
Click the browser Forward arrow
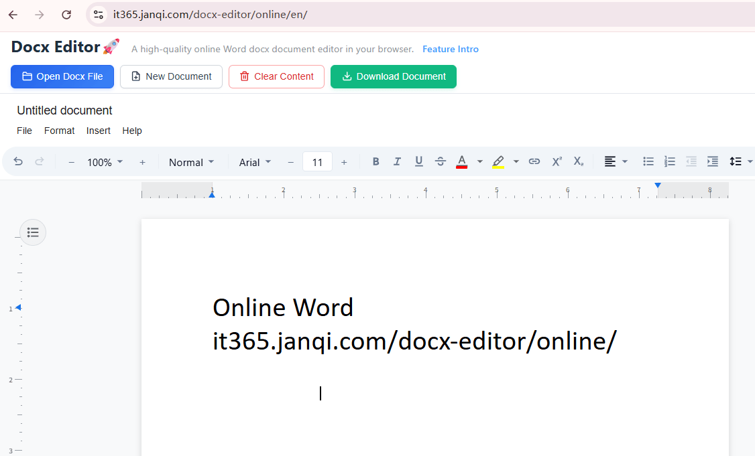click(x=40, y=15)
